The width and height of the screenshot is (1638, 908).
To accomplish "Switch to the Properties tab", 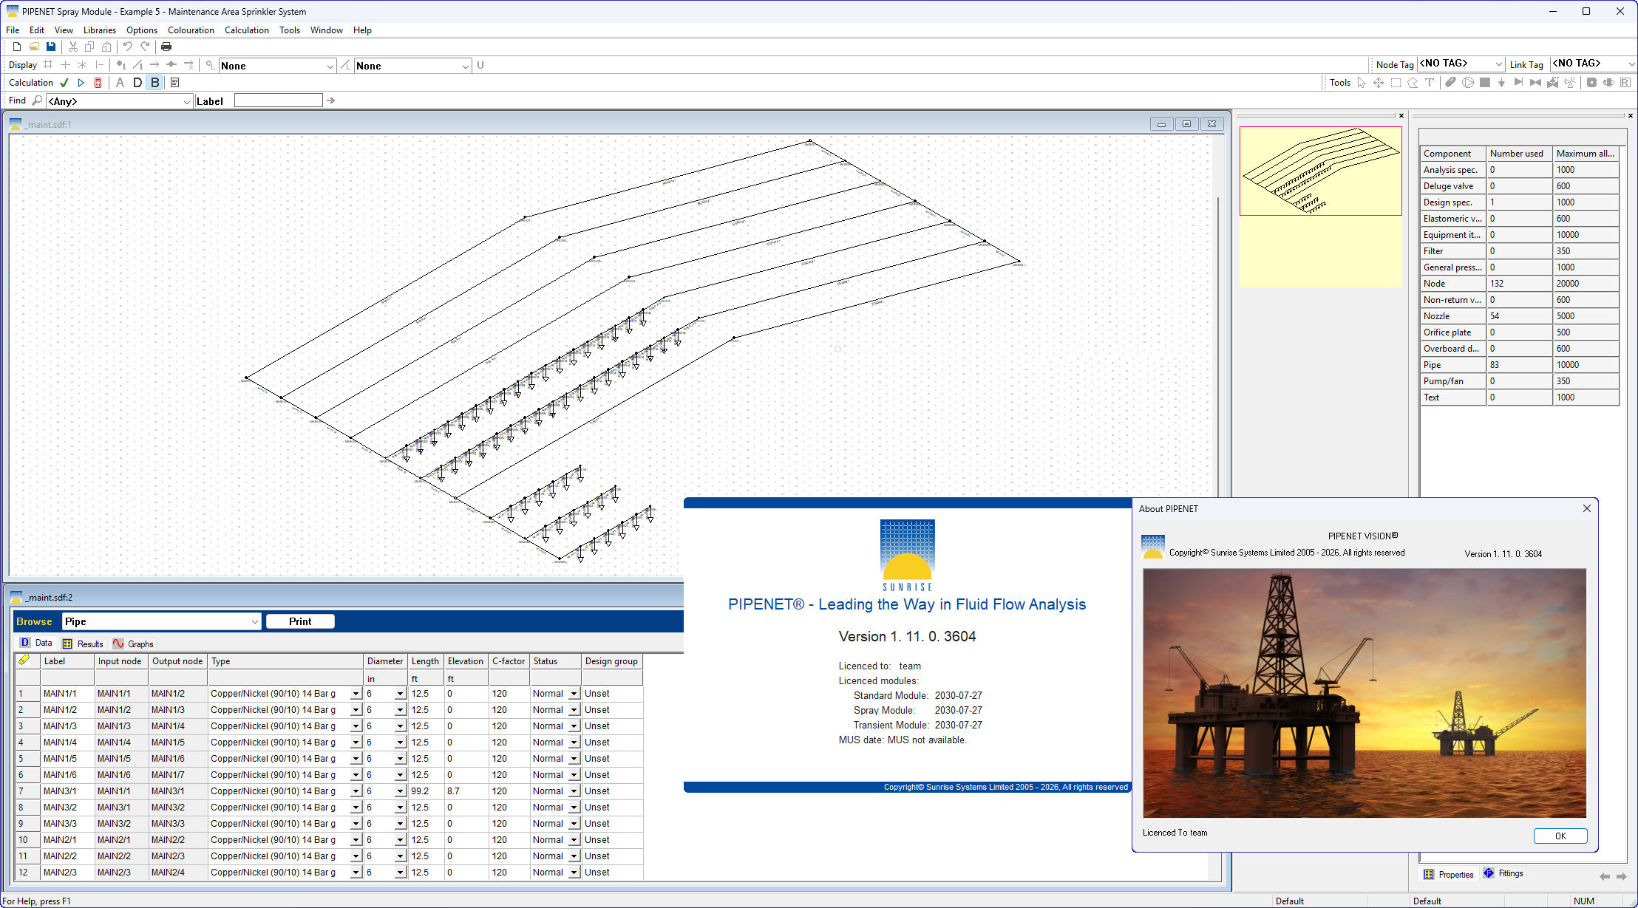I will 1449,874.
